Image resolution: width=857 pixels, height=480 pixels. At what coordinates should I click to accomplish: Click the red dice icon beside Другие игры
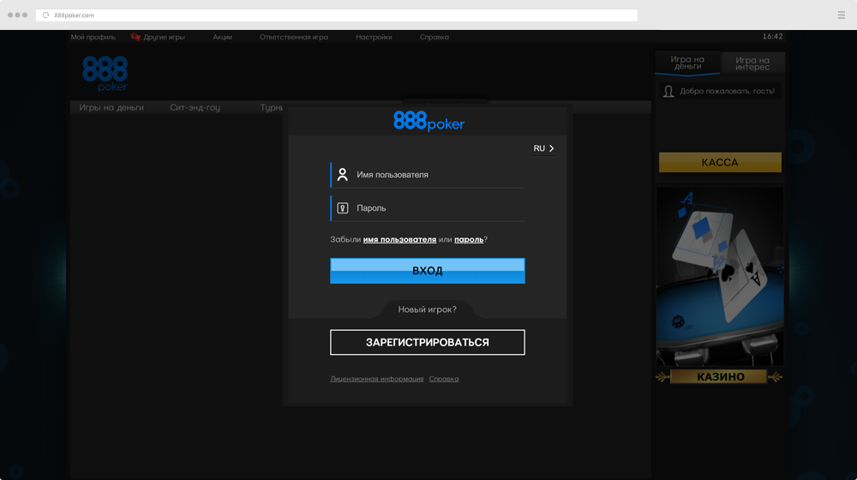pyautogui.click(x=135, y=37)
